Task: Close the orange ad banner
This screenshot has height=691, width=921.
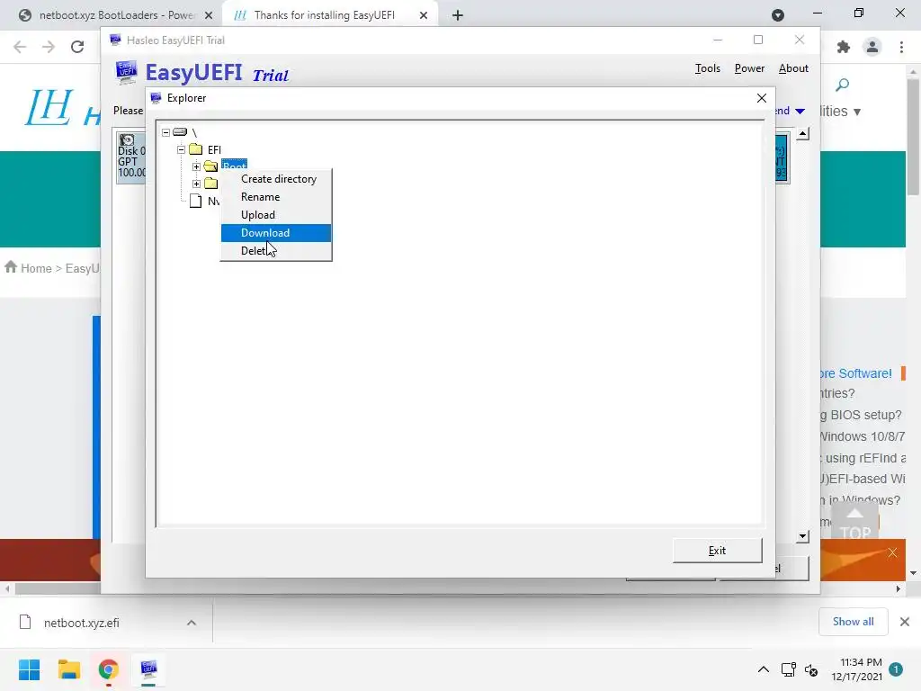Action: tap(893, 552)
